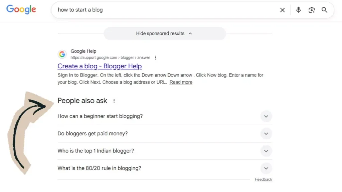Expand "Do bloggers get paid money?"
This screenshot has width=342, height=192.
click(x=266, y=134)
